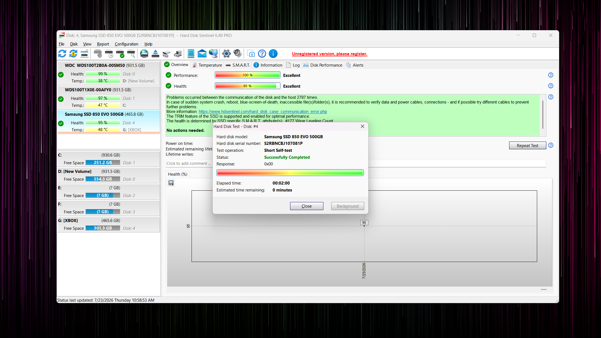The width and height of the screenshot is (601, 338).
Task: Click the disk with magnifying glass icon
Action: [131, 54]
